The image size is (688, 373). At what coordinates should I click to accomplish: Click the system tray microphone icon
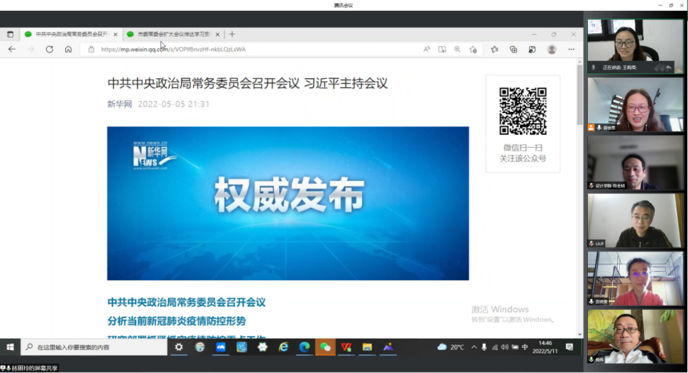pyautogui.click(x=484, y=347)
